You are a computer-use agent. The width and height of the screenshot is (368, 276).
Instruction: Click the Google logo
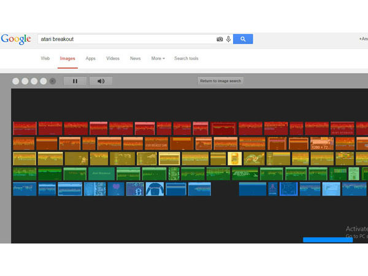[16, 39]
